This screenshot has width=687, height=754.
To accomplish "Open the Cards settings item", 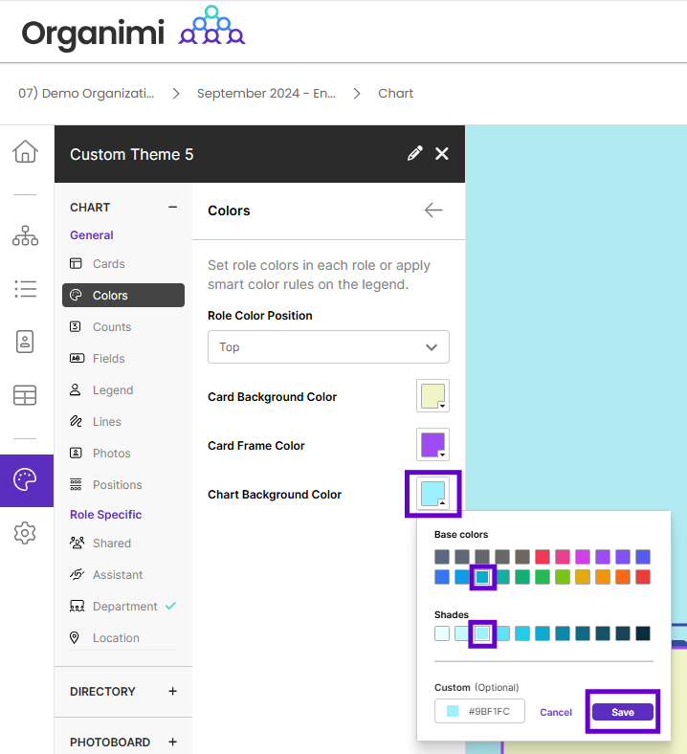I will coord(108,264).
